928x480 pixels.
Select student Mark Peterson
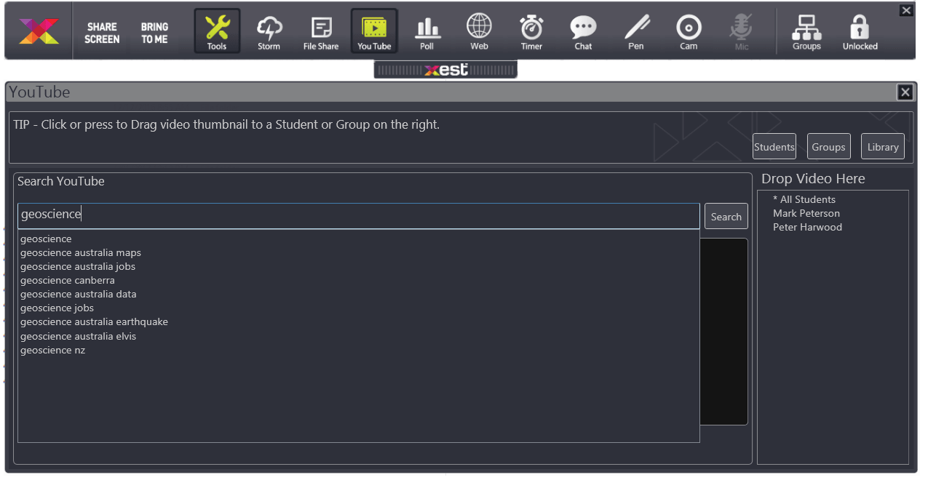[x=806, y=213]
